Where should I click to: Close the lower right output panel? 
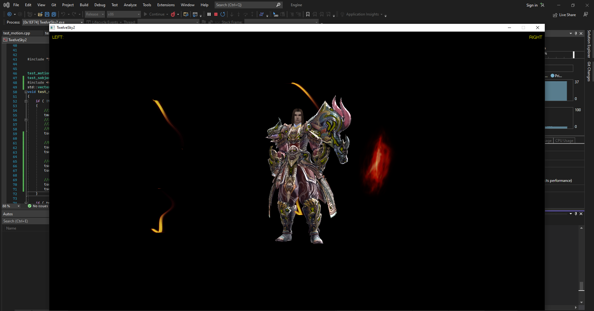[581, 214]
